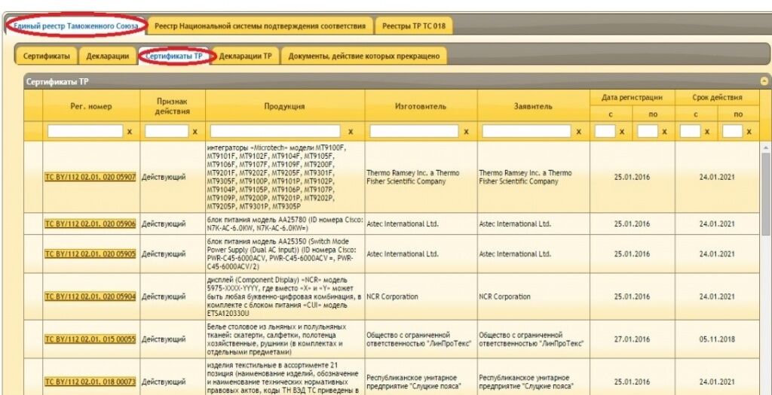The height and width of the screenshot is (395, 772).
Task: Select ЛинПроТекс in the Изготовитель column
Action: (421, 339)
